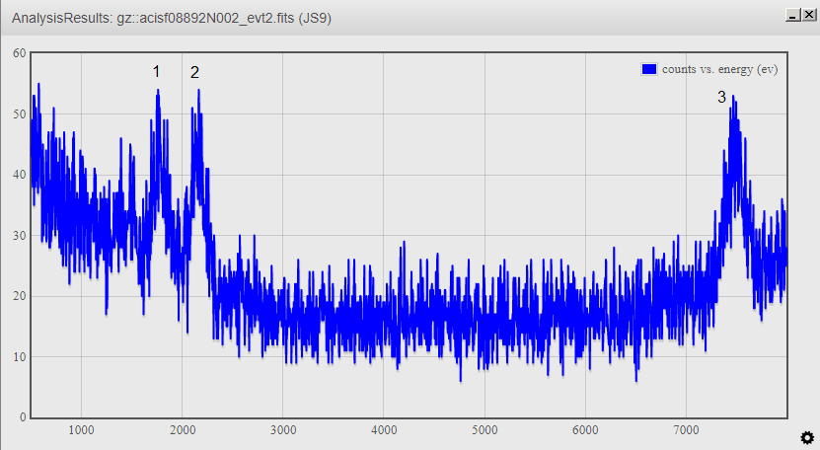Close the AnalysisResults plot window
The width and height of the screenshot is (820, 450).
(806, 16)
